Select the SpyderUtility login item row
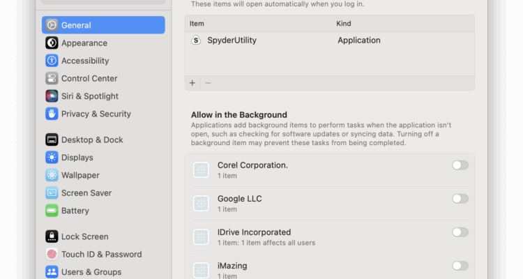The height and width of the screenshot is (279, 523). pos(330,40)
